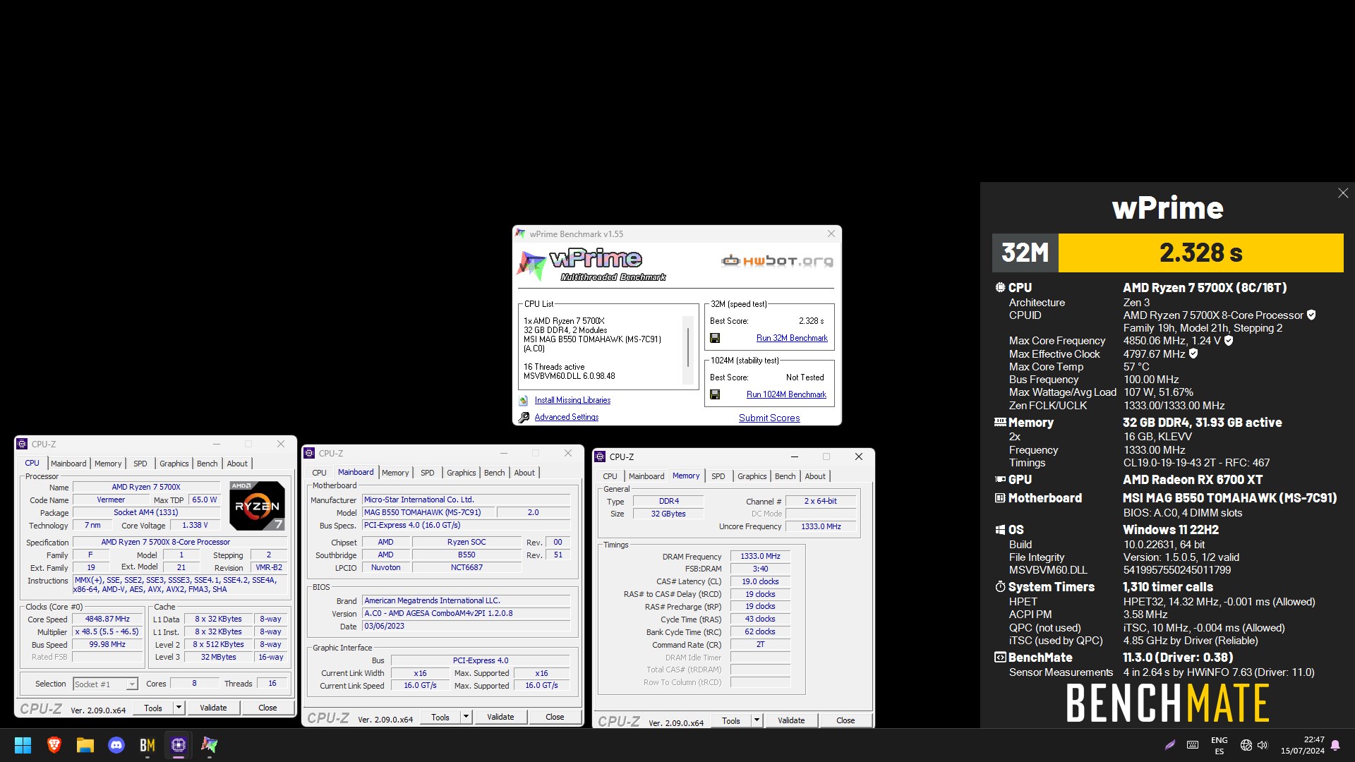Image resolution: width=1355 pixels, height=762 pixels.
Task: Open BenchMate from the taskbar
Action: [147, 745]
